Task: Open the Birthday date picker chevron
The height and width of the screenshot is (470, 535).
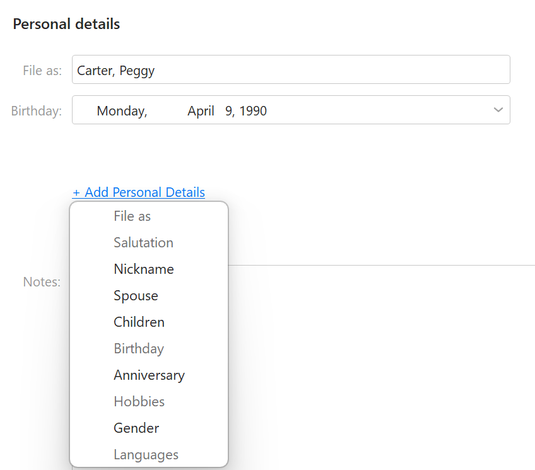Action: [498, 110]
